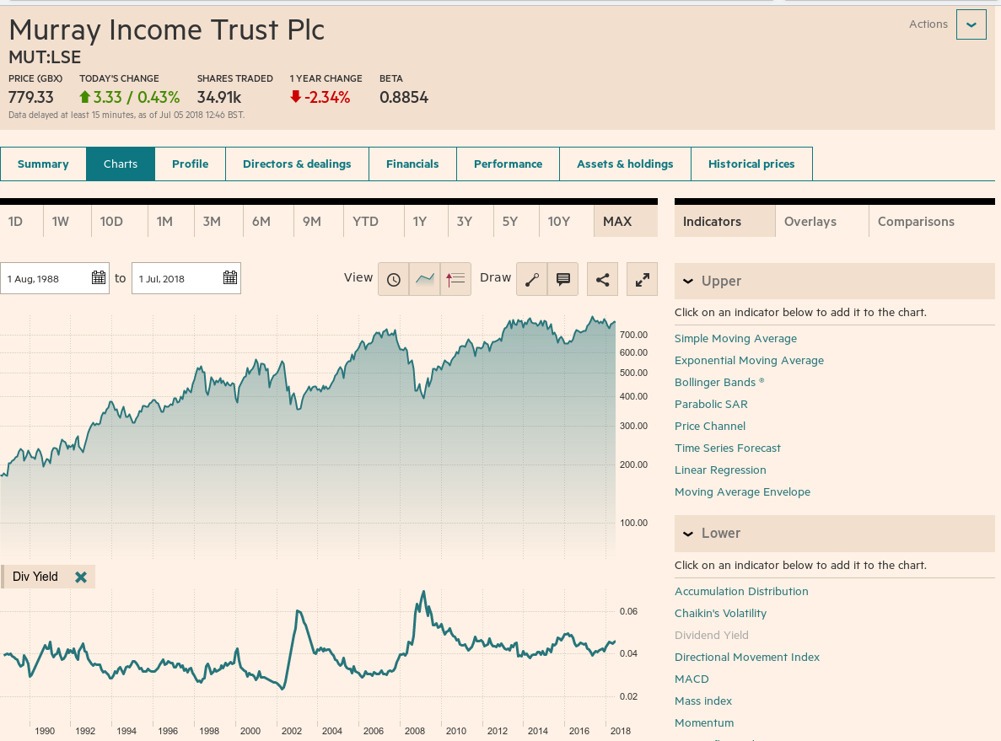The width and height of the screenshot is (1001, 741).
Task: Add the Mass index indicator
Action: 702,701
